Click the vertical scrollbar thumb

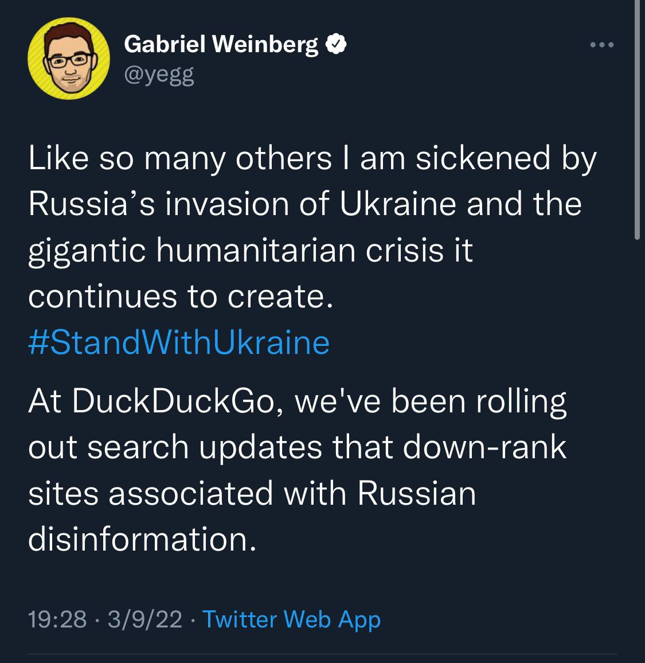637,119
